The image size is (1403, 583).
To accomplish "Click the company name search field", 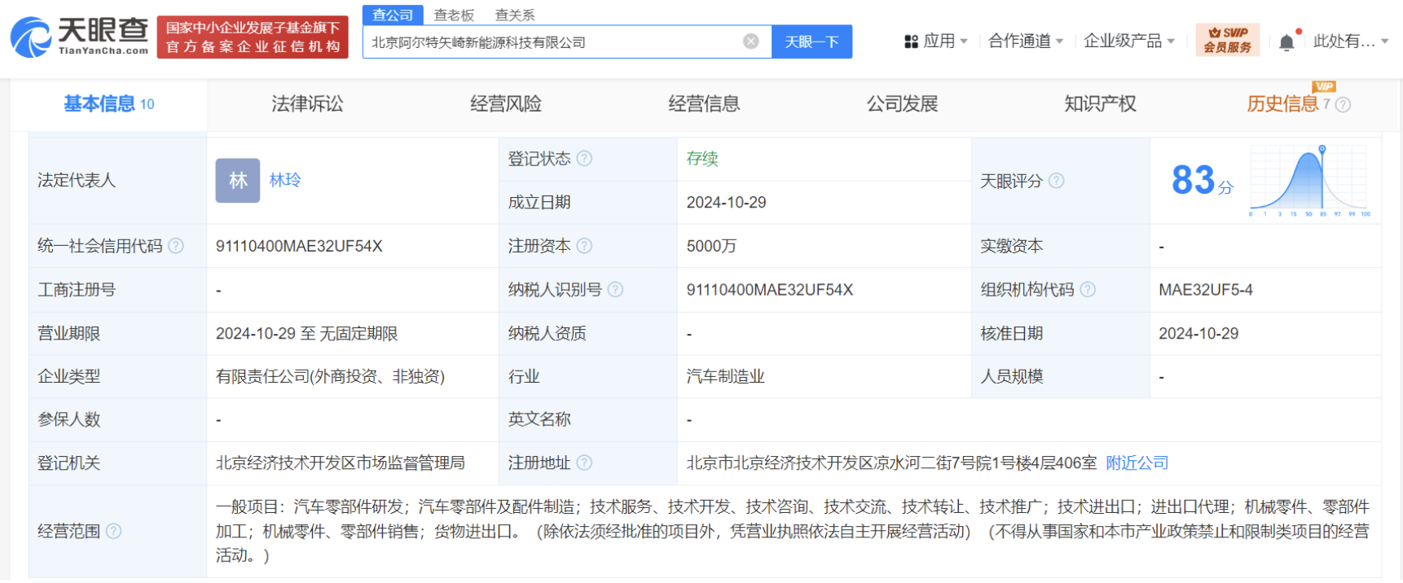I will [554, 42].
